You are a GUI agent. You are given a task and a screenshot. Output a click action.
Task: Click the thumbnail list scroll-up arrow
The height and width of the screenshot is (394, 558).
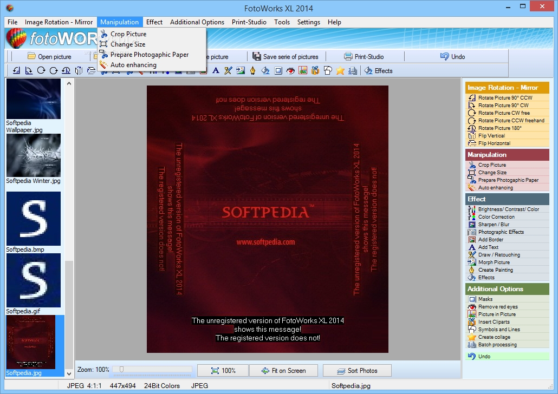click(x=69, y=83)
